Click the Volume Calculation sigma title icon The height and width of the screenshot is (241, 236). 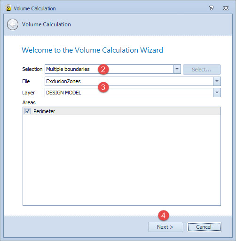8,8
